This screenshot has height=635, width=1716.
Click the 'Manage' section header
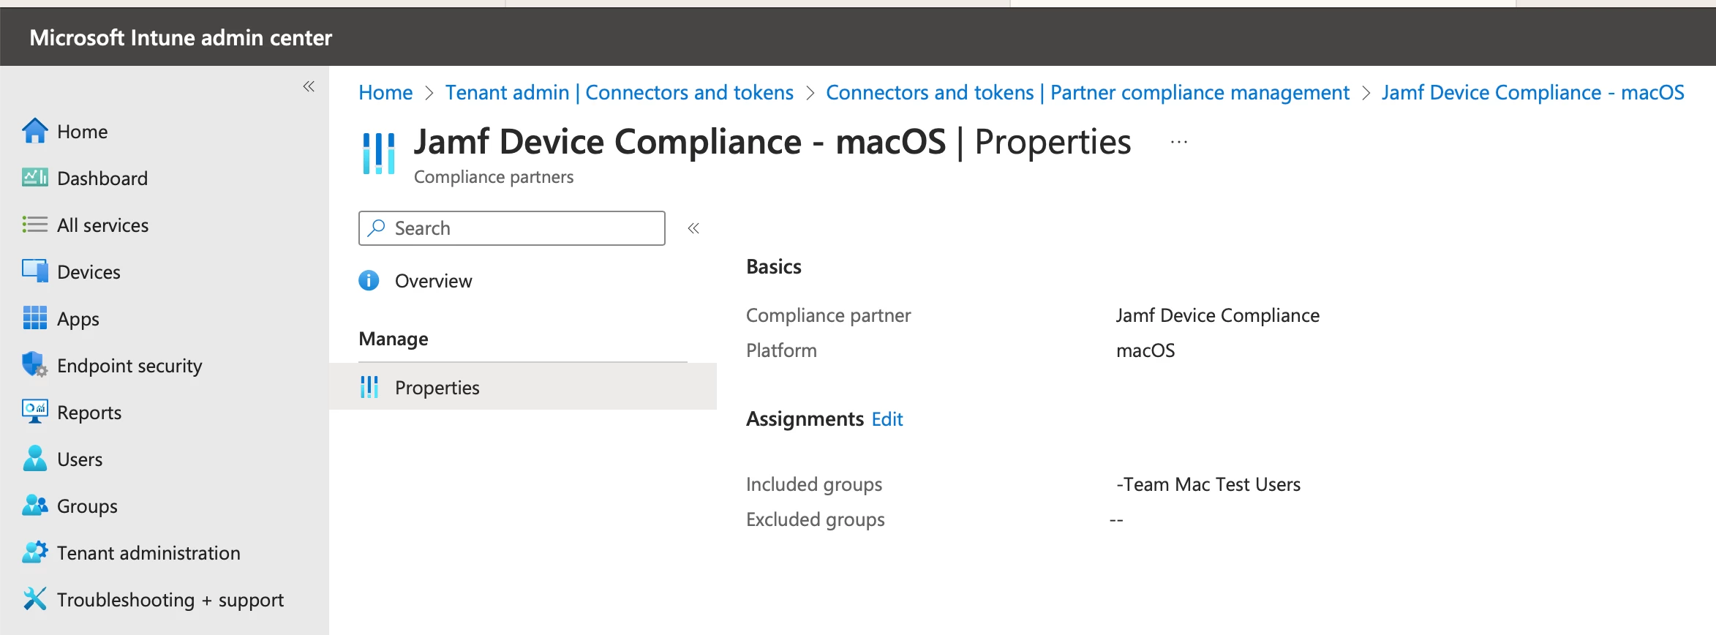coord(394,339)
